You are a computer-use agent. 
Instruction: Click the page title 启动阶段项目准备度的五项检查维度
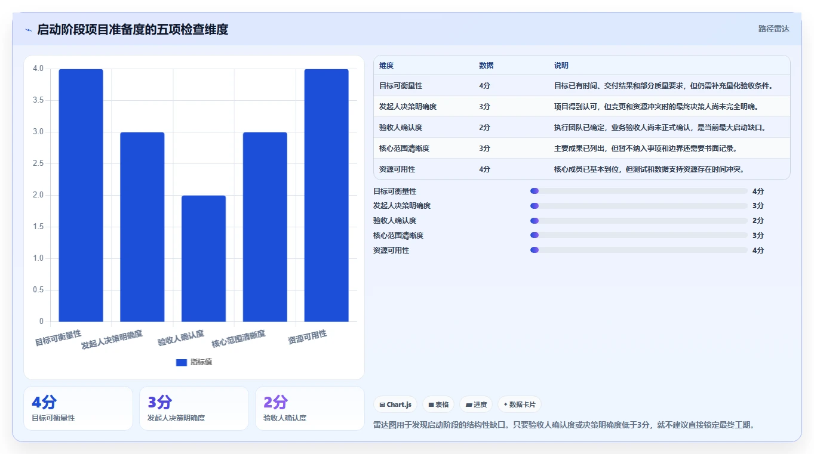pos(133,29)
